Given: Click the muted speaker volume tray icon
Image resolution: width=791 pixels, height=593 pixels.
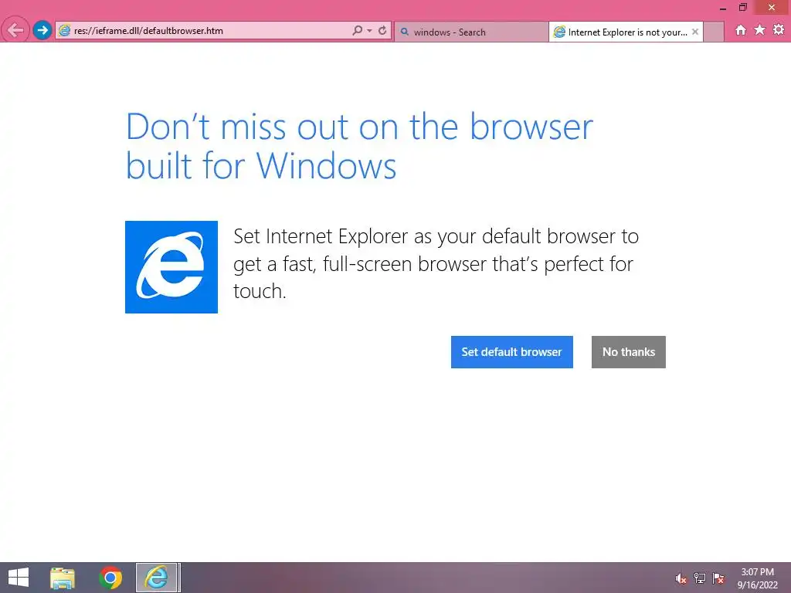Looking at the screenshot, I should pos(681,579).
